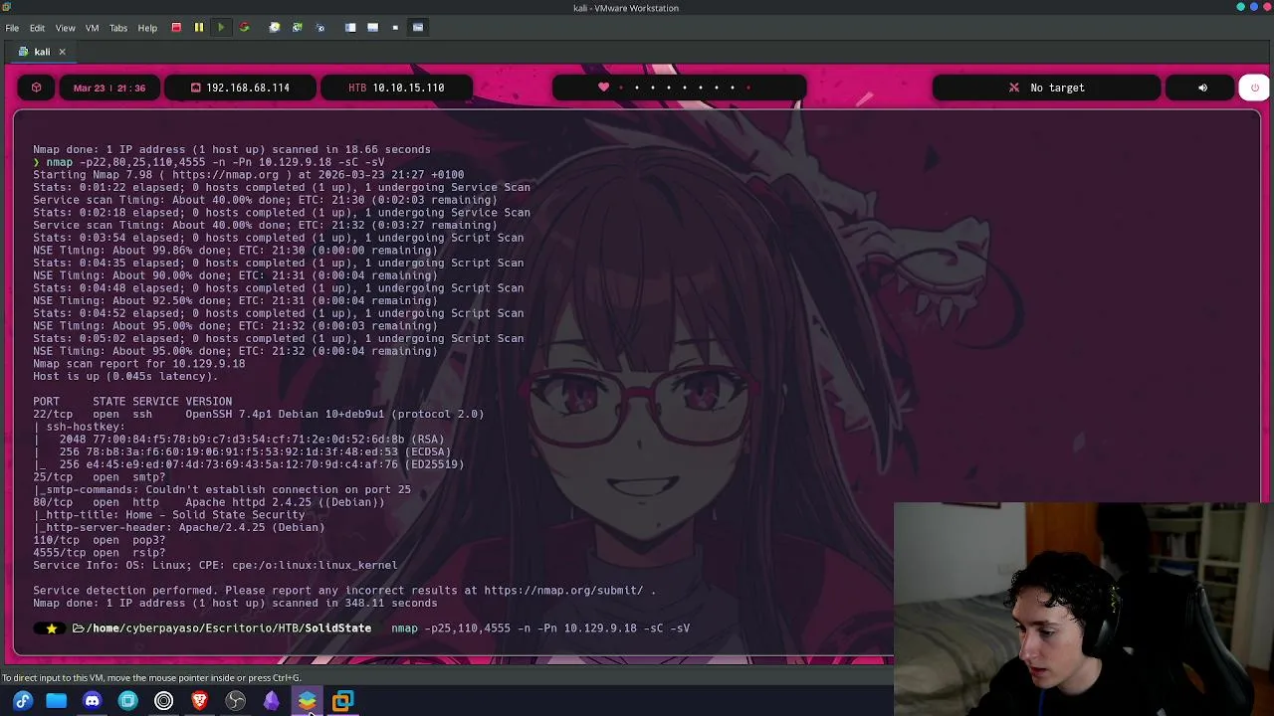This screenshot has width=1274, height=716.
Task: Click the 'Service Info: OS: Linux' line
Action: pos(215,566)
